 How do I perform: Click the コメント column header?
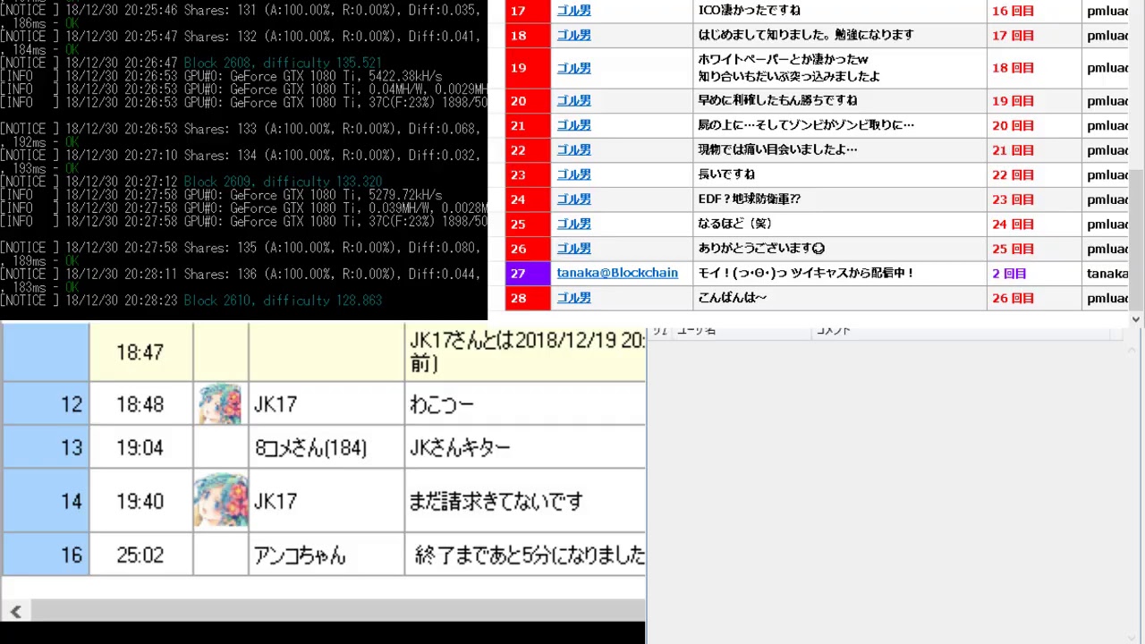coord(833,332)
